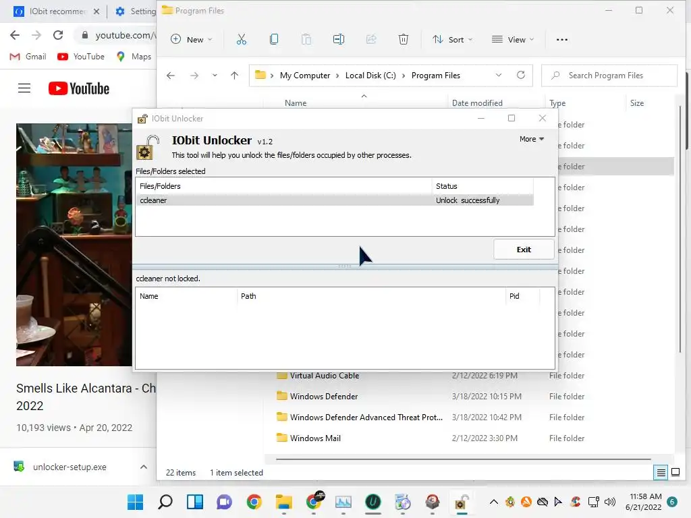Screen dimensions: 691x518
Task: Click the Cut icon in File Explorer
Action: [x=241, y=40]
